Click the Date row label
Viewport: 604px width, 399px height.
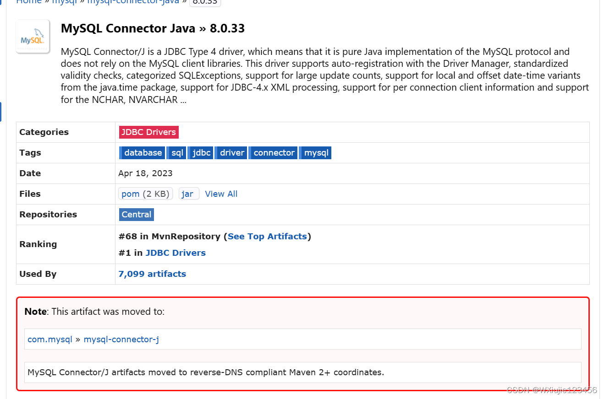tap(30, 173)
